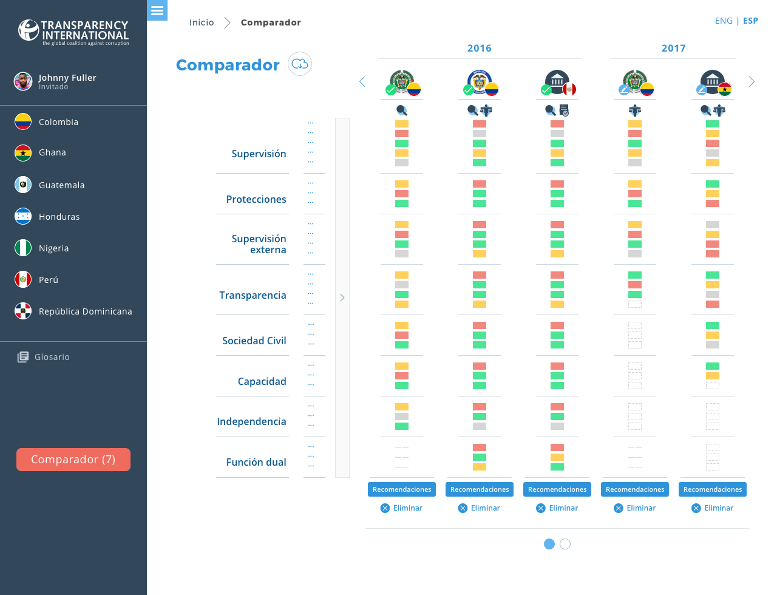This screenshot has width=777, height=595.
Task: Select the first pagination dot
Action: pyautogui.click(x=549, y=544)
